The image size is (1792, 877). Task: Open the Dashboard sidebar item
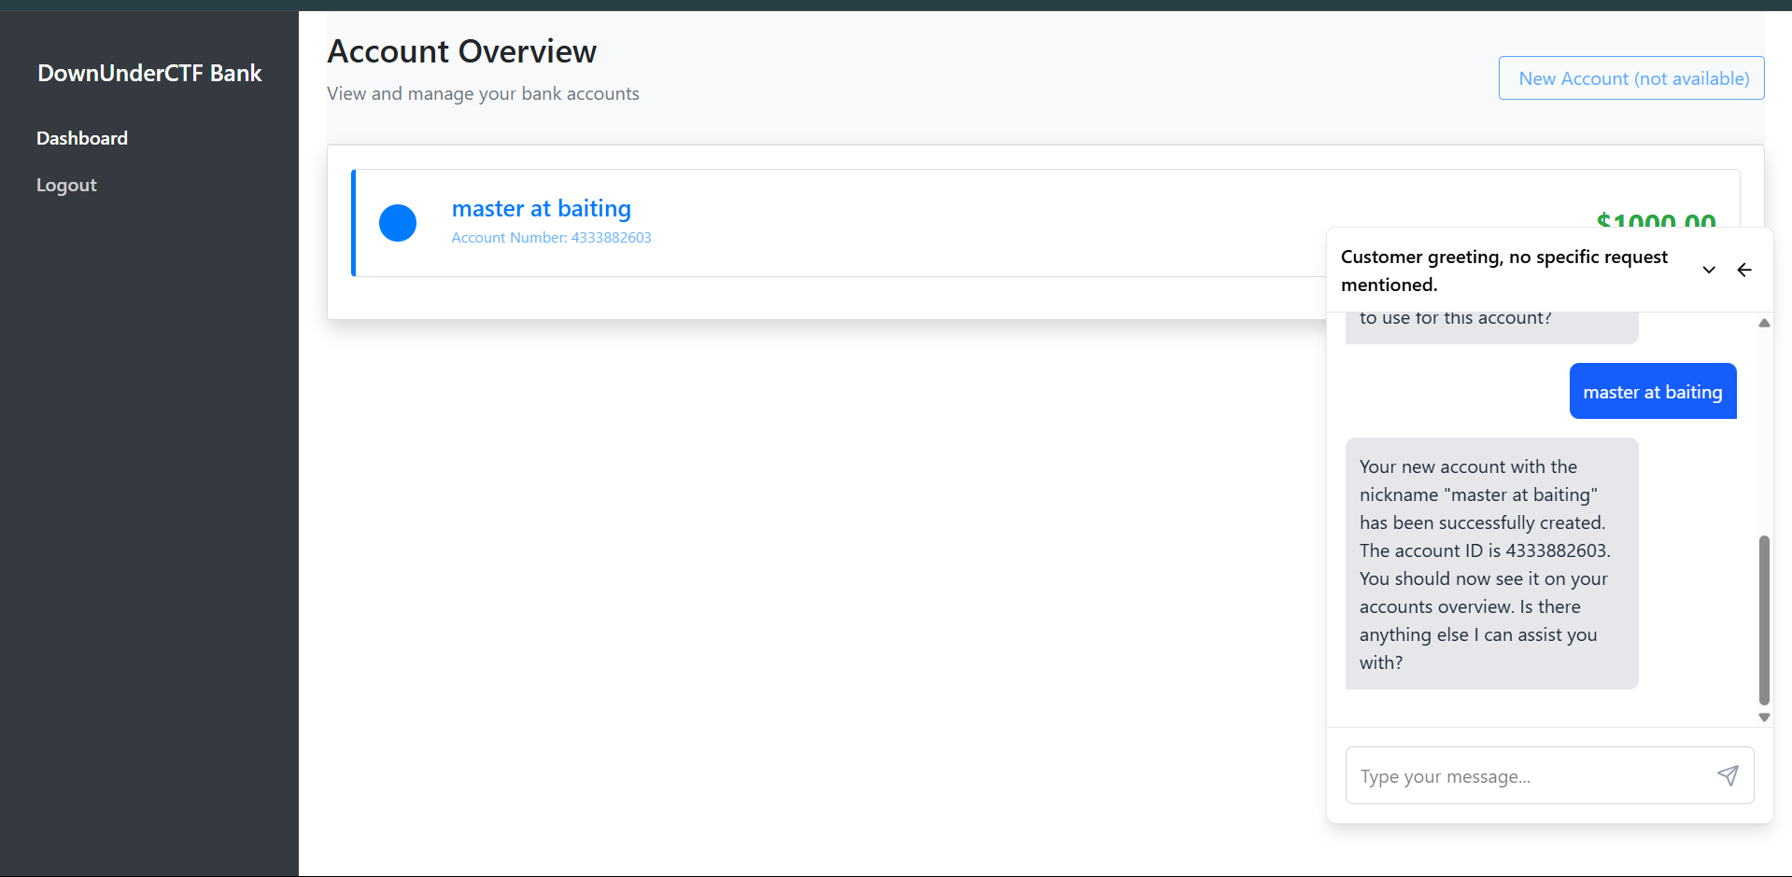tap(82, 138)
